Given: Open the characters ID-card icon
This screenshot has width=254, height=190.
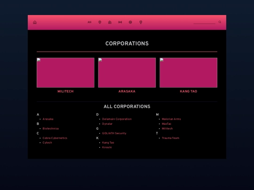Looking at the screenshot, I should 89,22.
